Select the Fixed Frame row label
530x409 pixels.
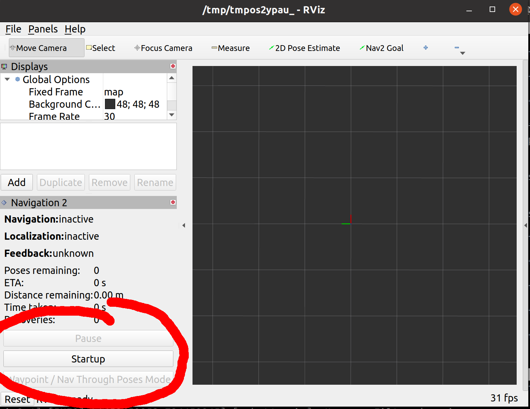pos(56,92)
